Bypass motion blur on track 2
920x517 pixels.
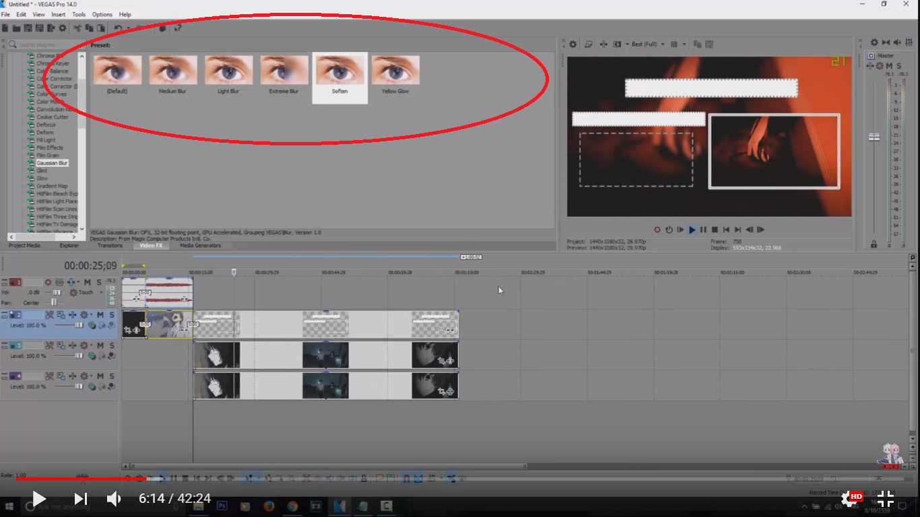tap(49, 314)
